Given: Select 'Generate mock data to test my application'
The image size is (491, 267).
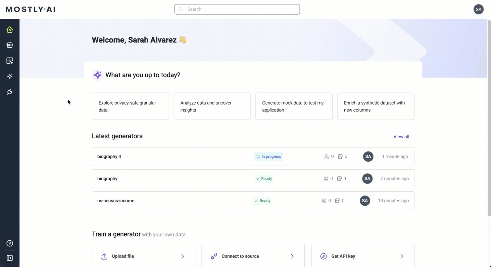Looking at the screenshot, I should point(294,106).
